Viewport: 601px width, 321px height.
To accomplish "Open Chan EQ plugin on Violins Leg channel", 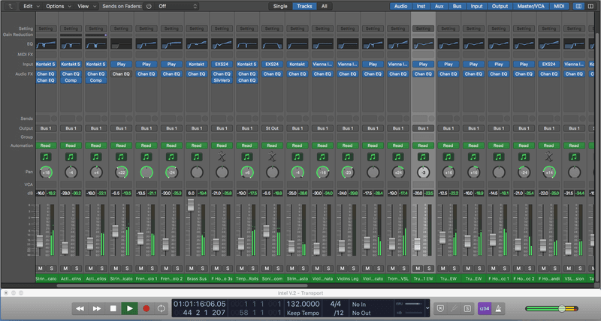I will (x=348, y=73).
